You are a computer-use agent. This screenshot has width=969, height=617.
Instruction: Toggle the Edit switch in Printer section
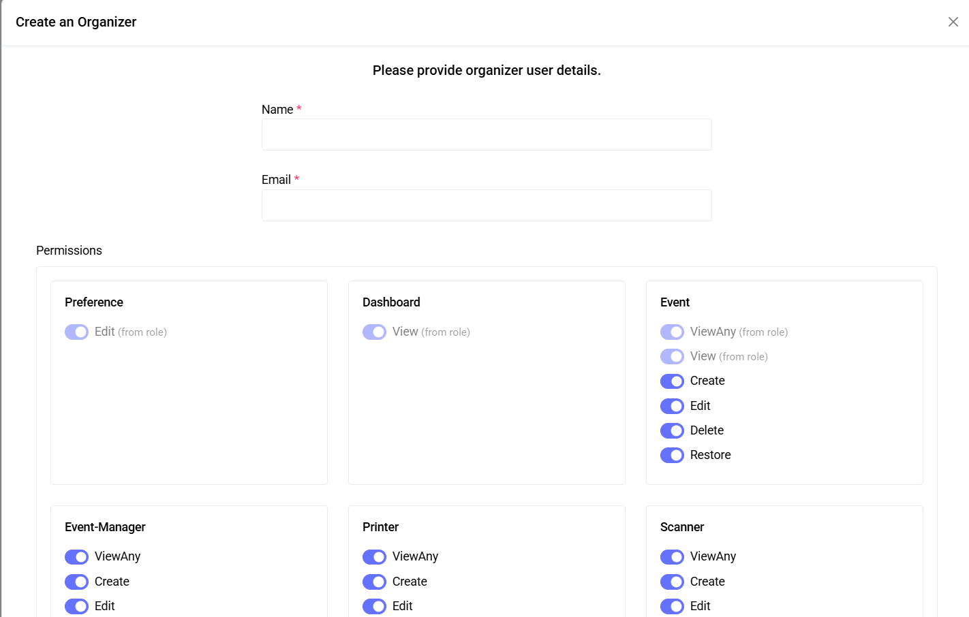point(374,605)
